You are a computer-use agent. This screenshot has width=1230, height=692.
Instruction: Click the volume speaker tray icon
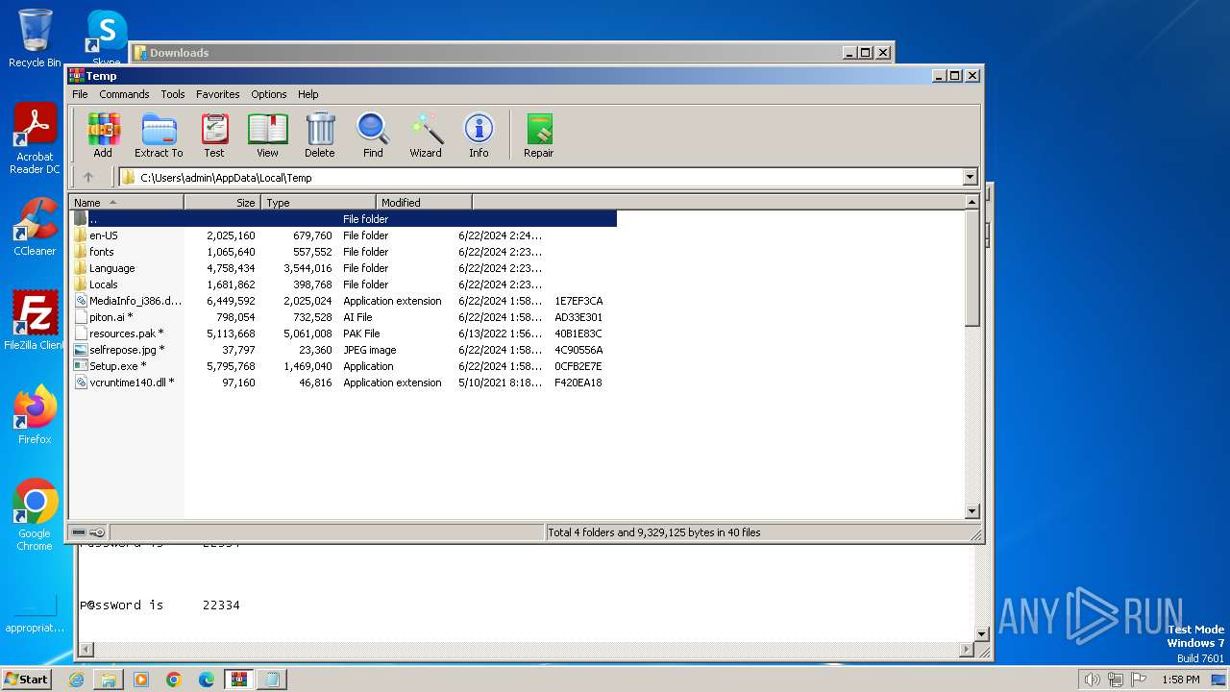coord(1093,680)
